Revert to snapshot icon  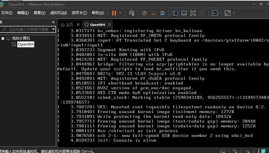[154, 13]
